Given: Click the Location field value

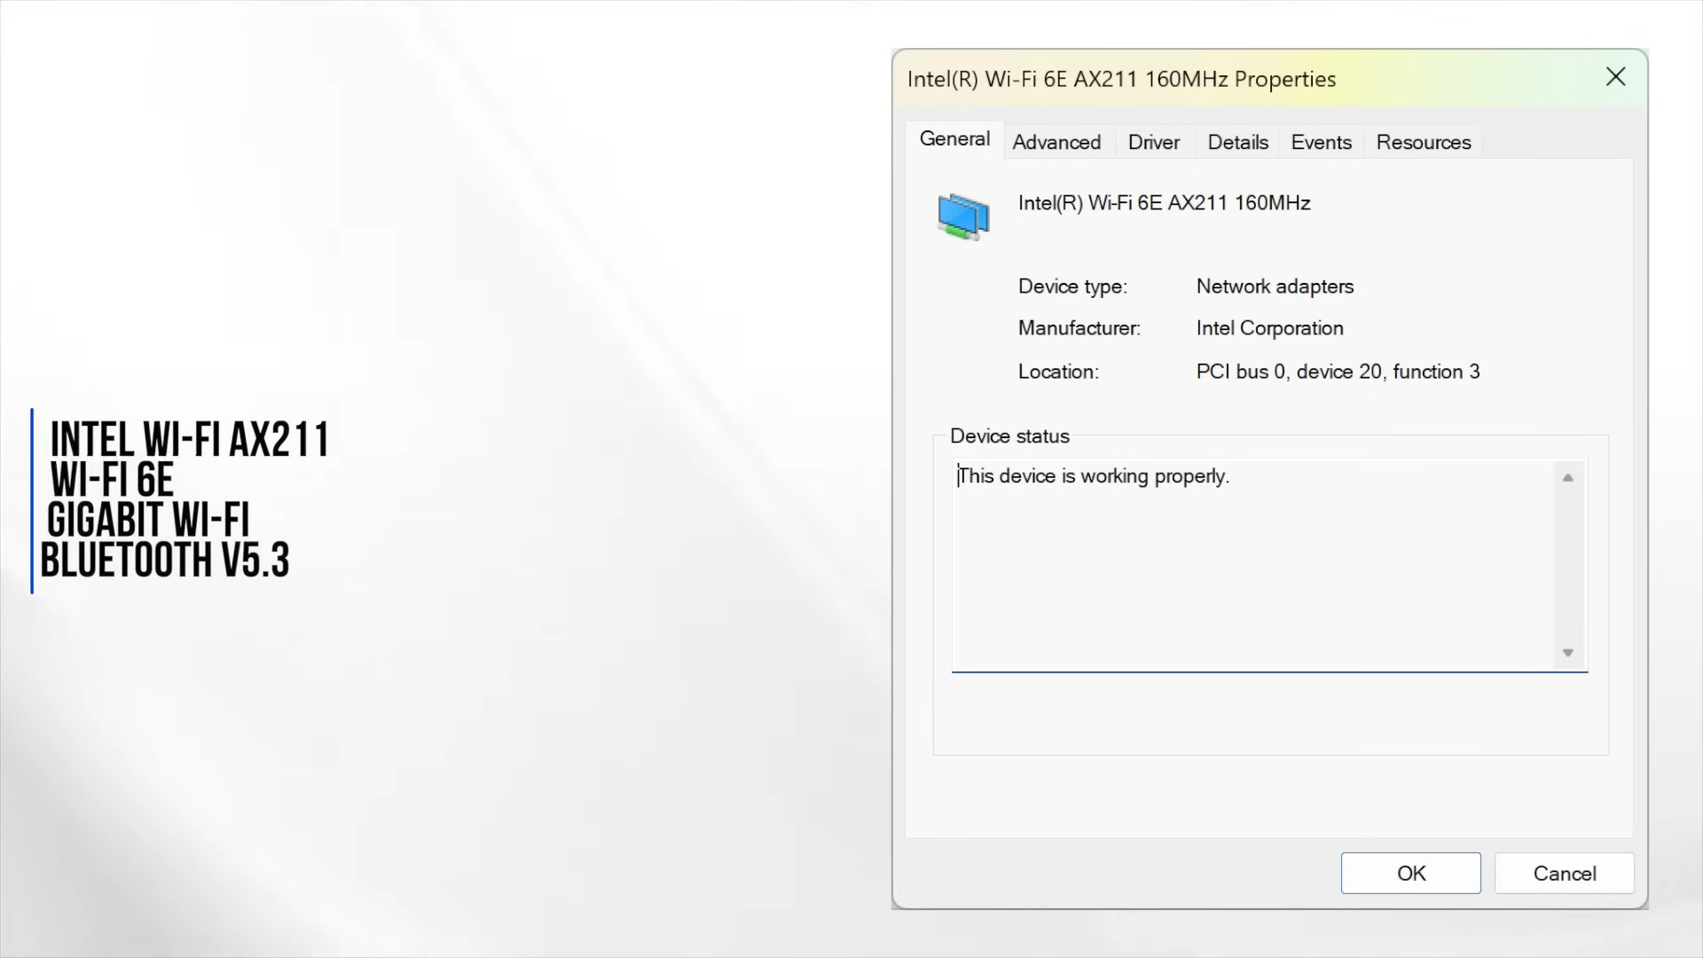Looking at the screenshot, I should 1338,371.
